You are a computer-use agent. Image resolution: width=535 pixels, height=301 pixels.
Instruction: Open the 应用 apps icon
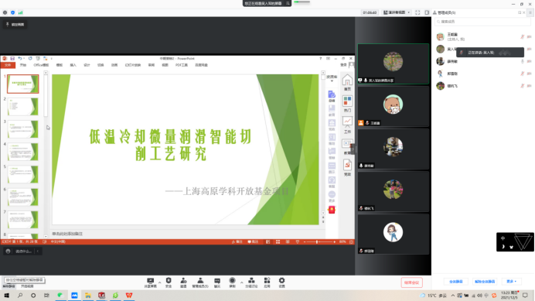click(x=267, y=282)
